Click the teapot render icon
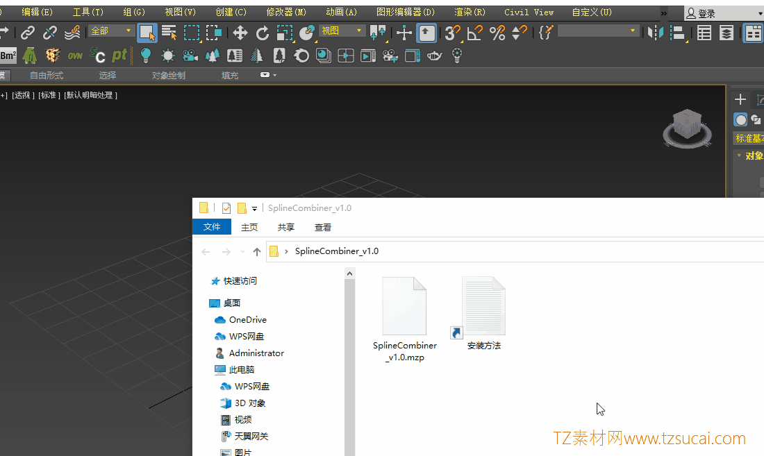This screenshot has width=764, height=456. (434, 56)
